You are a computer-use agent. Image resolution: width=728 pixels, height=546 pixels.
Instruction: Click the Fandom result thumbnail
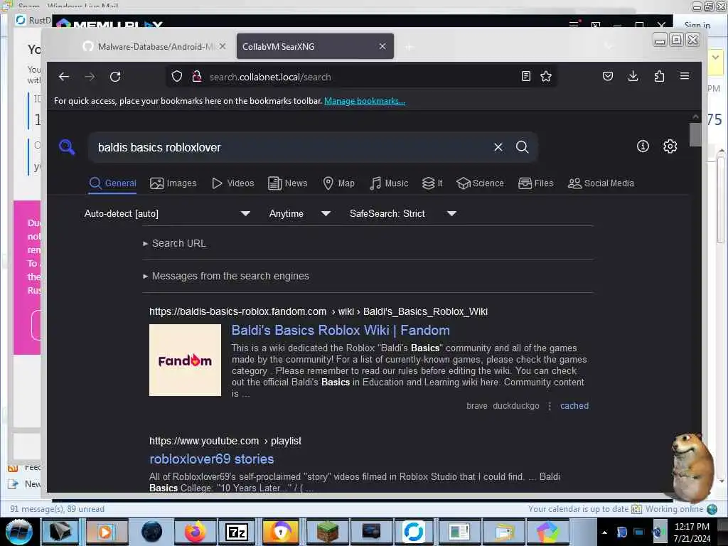[185, 360]
